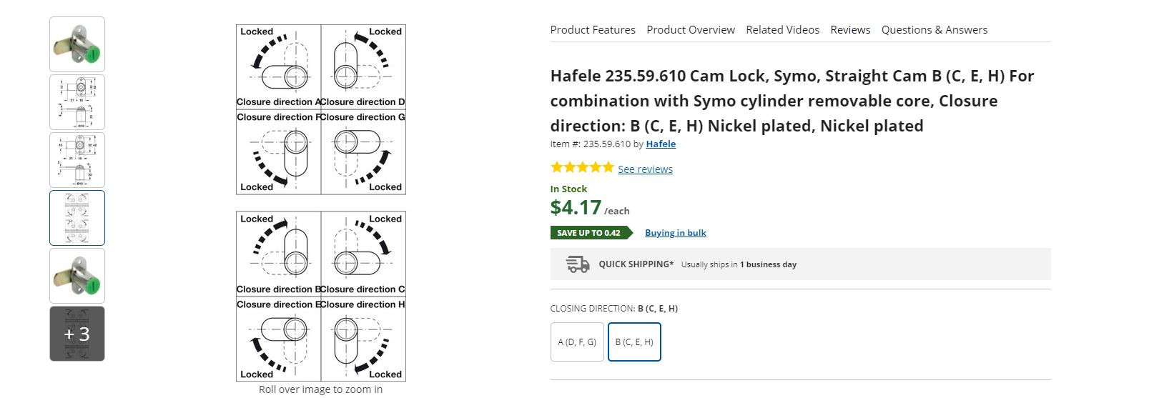Show the +3 more images thumbnail
Image resolution: width=1149 pixels, height=398 pixels.
(x=77, y=334)
